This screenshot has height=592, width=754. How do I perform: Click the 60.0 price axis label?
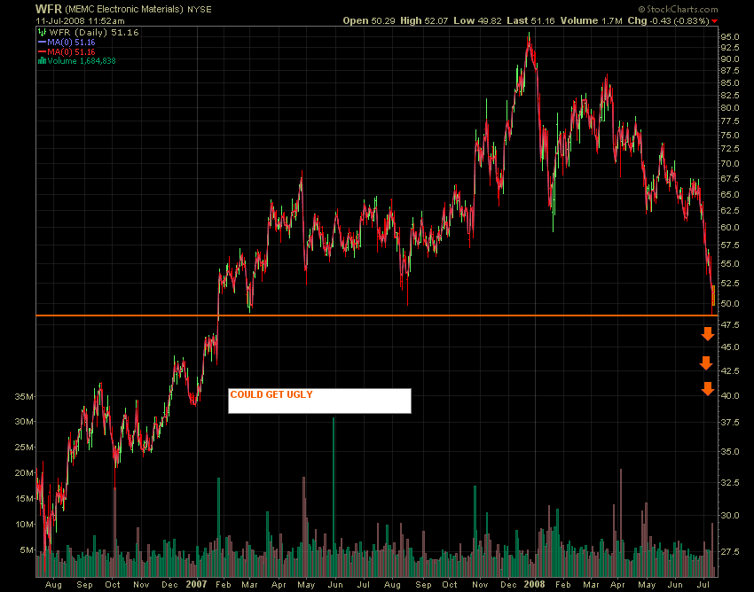pyautogui.click(x=729, y=227)
